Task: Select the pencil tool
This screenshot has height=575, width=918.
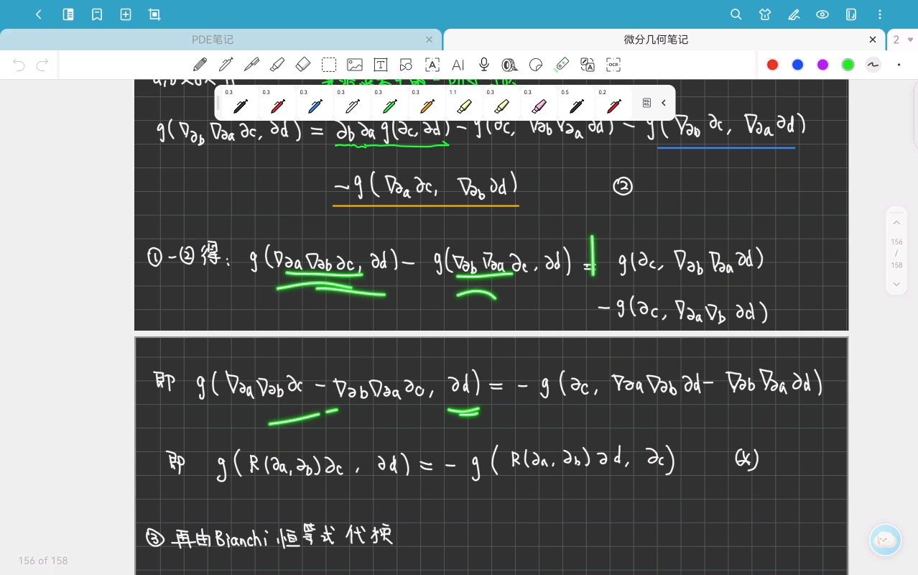Action: click(x=200, y=65)
